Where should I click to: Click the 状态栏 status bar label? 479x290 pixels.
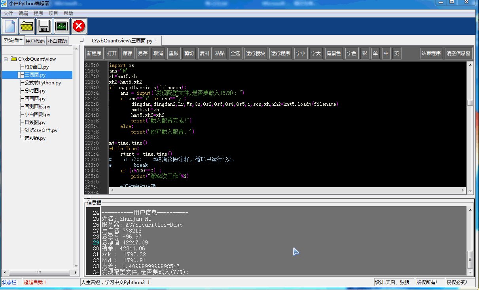[9, 282]
